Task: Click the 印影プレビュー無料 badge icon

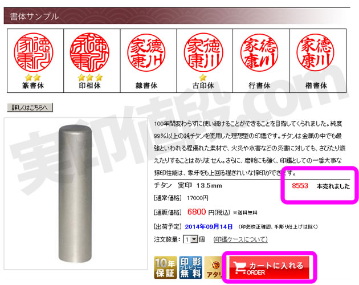Action: [190, 267]
